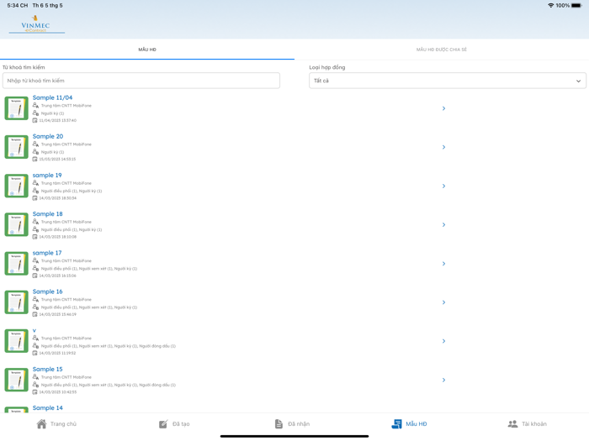Click the signer person icon in Sample 16 row
This screenshot has height=441, width=589.
click(x=35, y=307)
